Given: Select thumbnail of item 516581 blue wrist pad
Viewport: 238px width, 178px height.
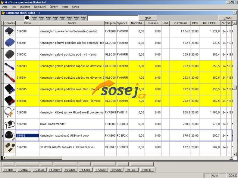Looking at the screenshot, I should (10, 43).
